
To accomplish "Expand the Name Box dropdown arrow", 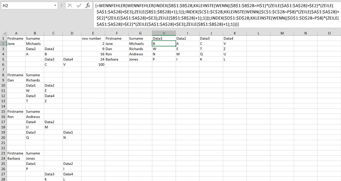I will (55, 5).
